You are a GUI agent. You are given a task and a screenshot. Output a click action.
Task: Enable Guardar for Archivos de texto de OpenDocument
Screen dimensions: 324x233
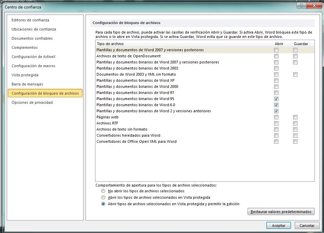(x=295, y=56)
